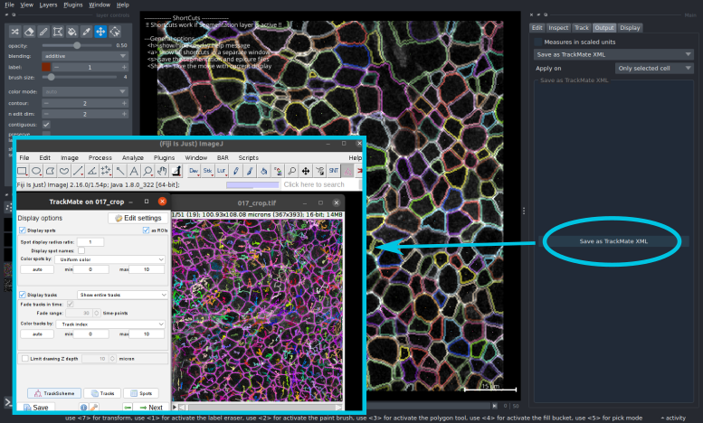The width and height of the screenshot is (703, 423).
Task: Uncheck the contiguous checkbox
Action: click(46, 124)
